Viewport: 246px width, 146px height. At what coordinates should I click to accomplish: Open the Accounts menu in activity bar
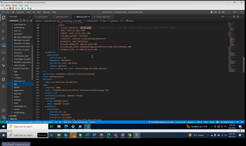tap(3, 110)
